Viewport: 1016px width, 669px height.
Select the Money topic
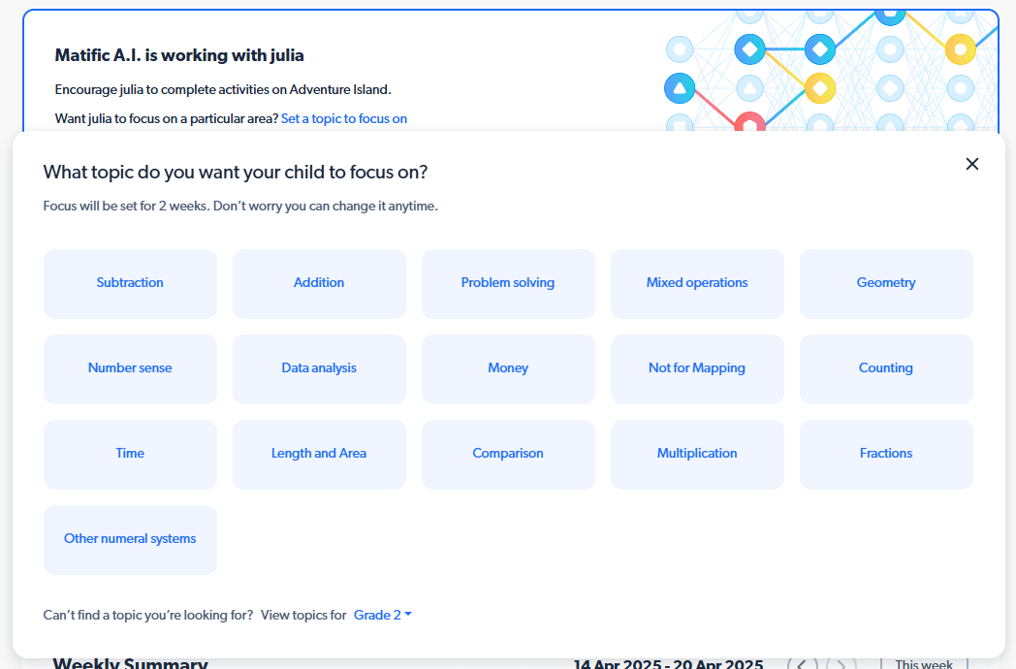508,368
